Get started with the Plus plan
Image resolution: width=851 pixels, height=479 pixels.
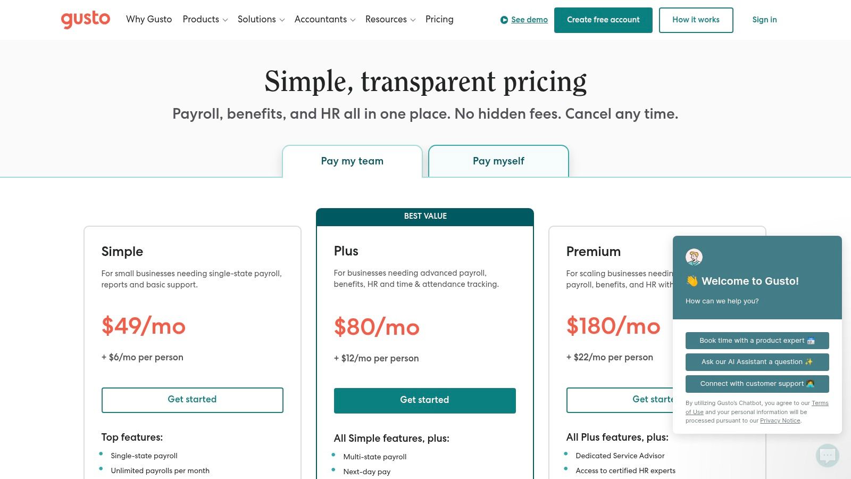pyautogui.click(x=424, y=400)
